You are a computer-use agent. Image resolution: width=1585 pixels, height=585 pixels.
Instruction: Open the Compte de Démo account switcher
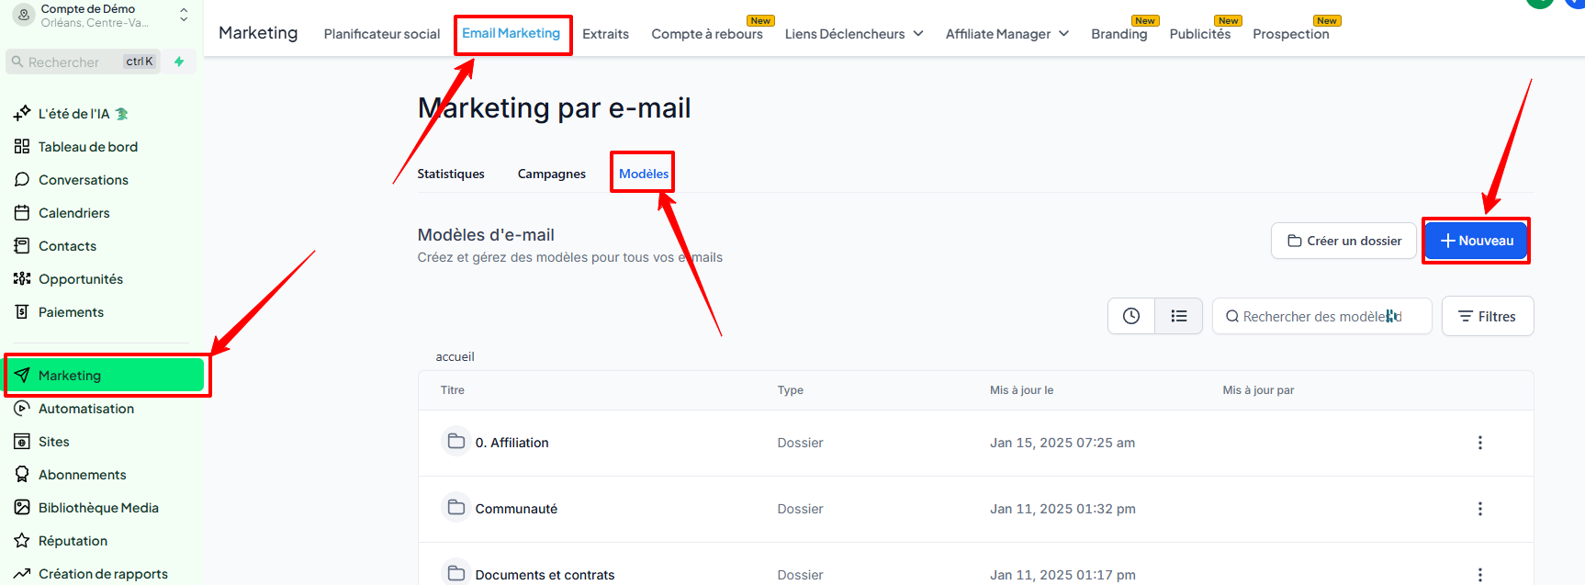(99, 16)
